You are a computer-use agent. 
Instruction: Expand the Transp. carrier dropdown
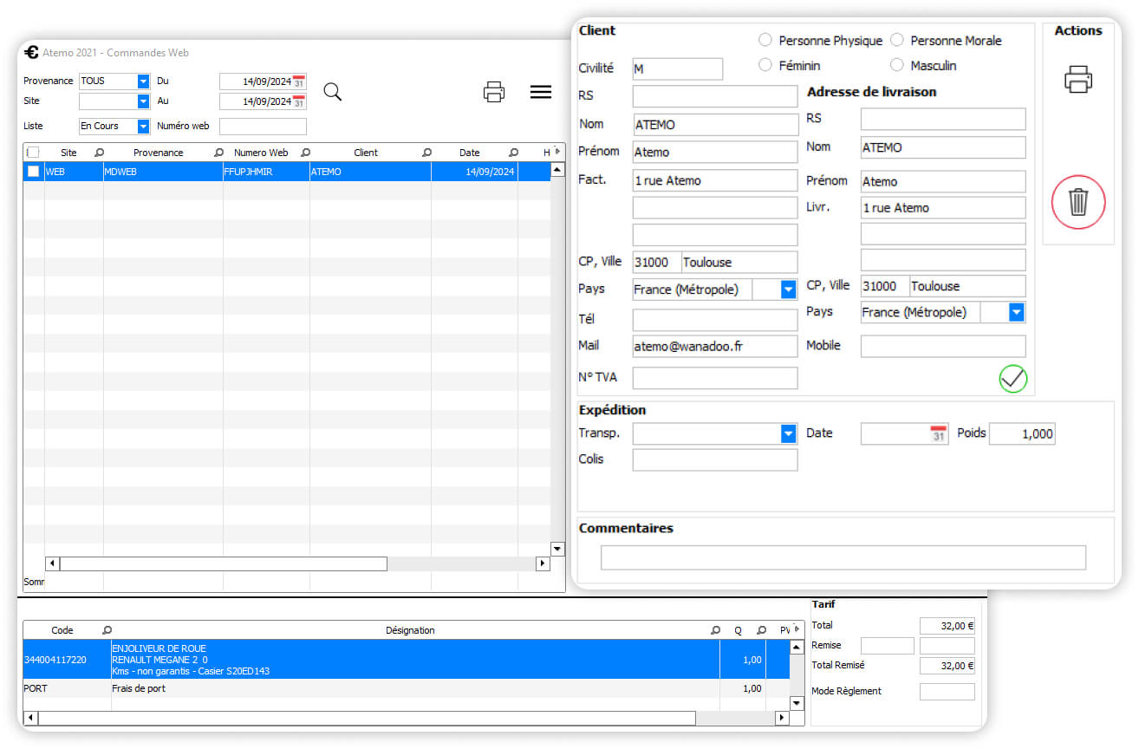(x=788, y=433)
